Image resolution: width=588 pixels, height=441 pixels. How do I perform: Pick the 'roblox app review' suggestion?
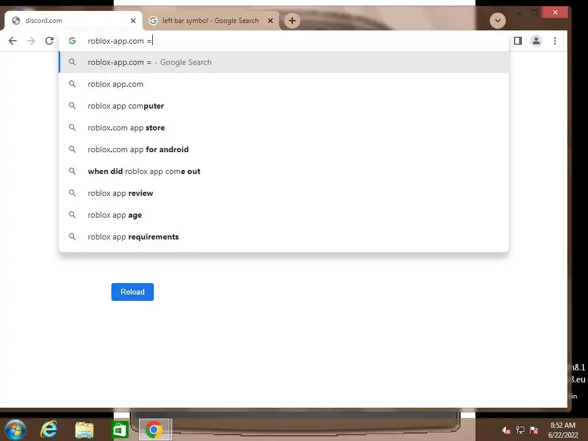284,193
